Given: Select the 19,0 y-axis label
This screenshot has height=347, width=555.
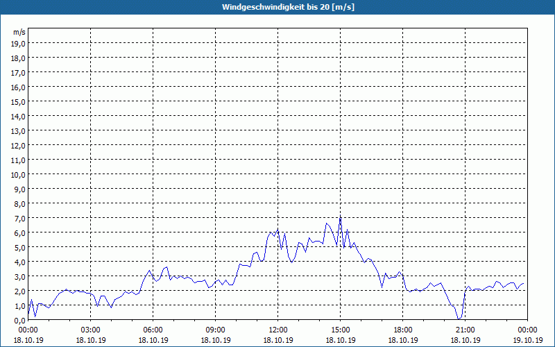Looking at the screenshot, I should [19, 44].
